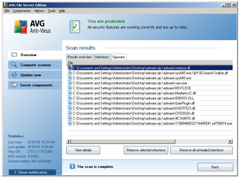
Task: Click the spyware icon for IESearchToolbar.dll row
Action: pos(70,73)
